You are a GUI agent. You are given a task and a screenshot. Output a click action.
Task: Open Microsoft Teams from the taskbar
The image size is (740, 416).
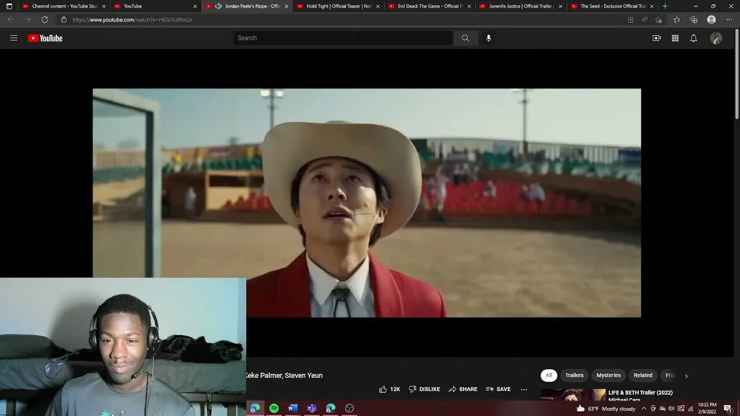312,408
